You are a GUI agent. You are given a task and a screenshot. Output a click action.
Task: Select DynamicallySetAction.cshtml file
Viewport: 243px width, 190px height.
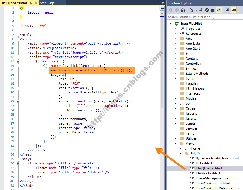pos(217,158)
